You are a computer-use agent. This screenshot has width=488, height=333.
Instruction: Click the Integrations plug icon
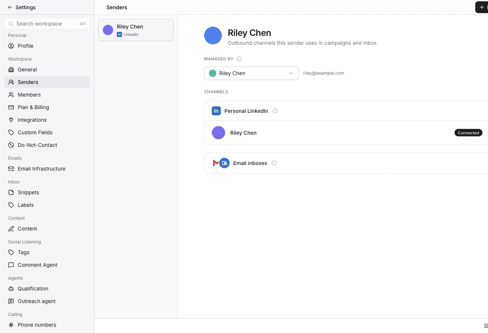(11, 120)
